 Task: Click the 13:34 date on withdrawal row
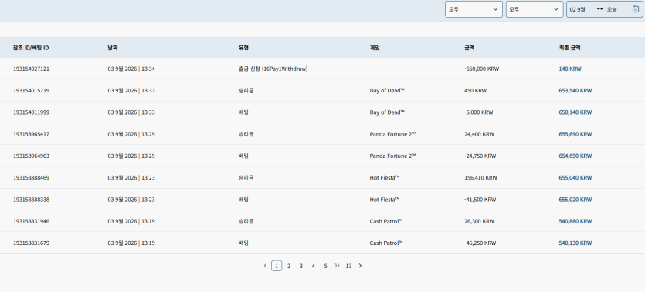click(x=131, y=69)
